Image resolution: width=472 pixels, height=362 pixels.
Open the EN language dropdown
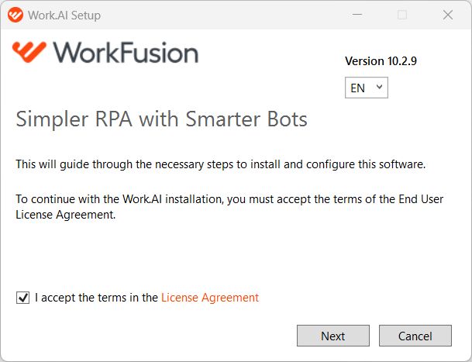(367, 88)
